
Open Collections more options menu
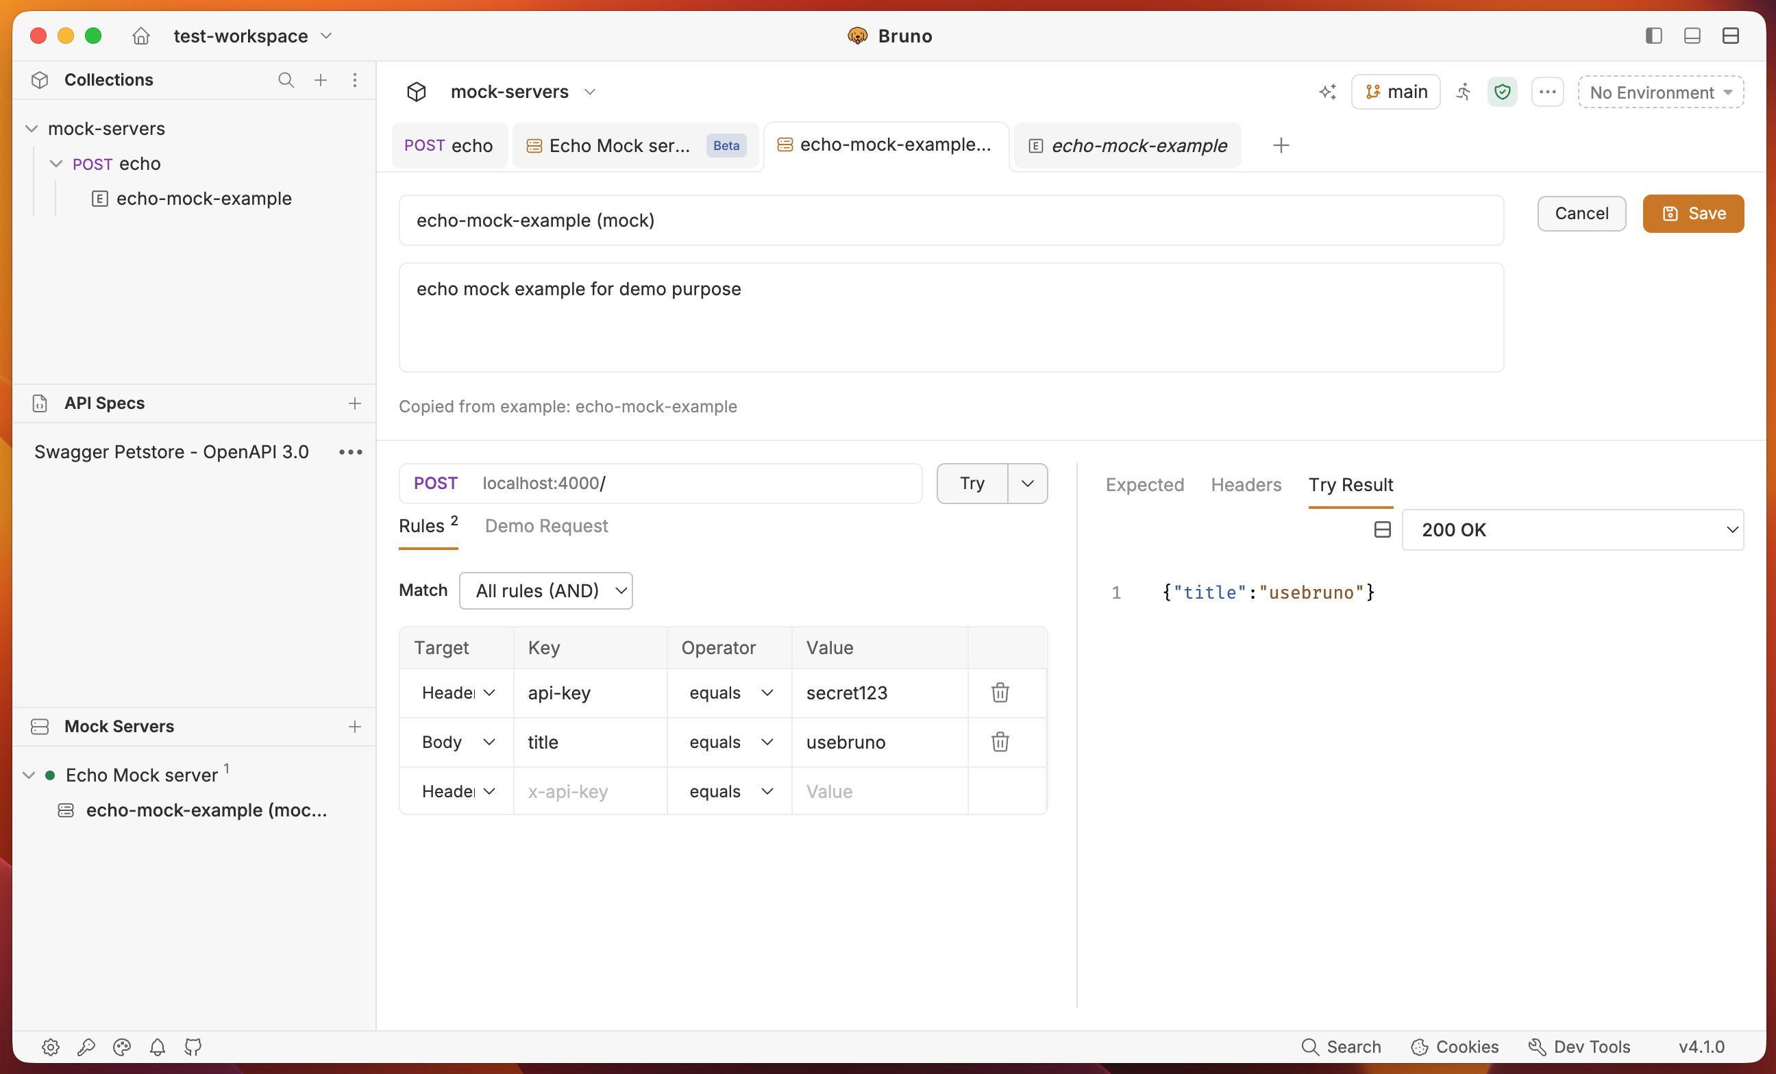click(355, 80)
